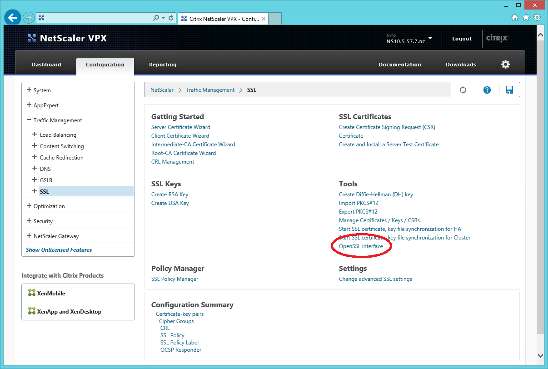Open browser home page icon
This screenshot has height=369, width=548.
[x=515, y=18]
